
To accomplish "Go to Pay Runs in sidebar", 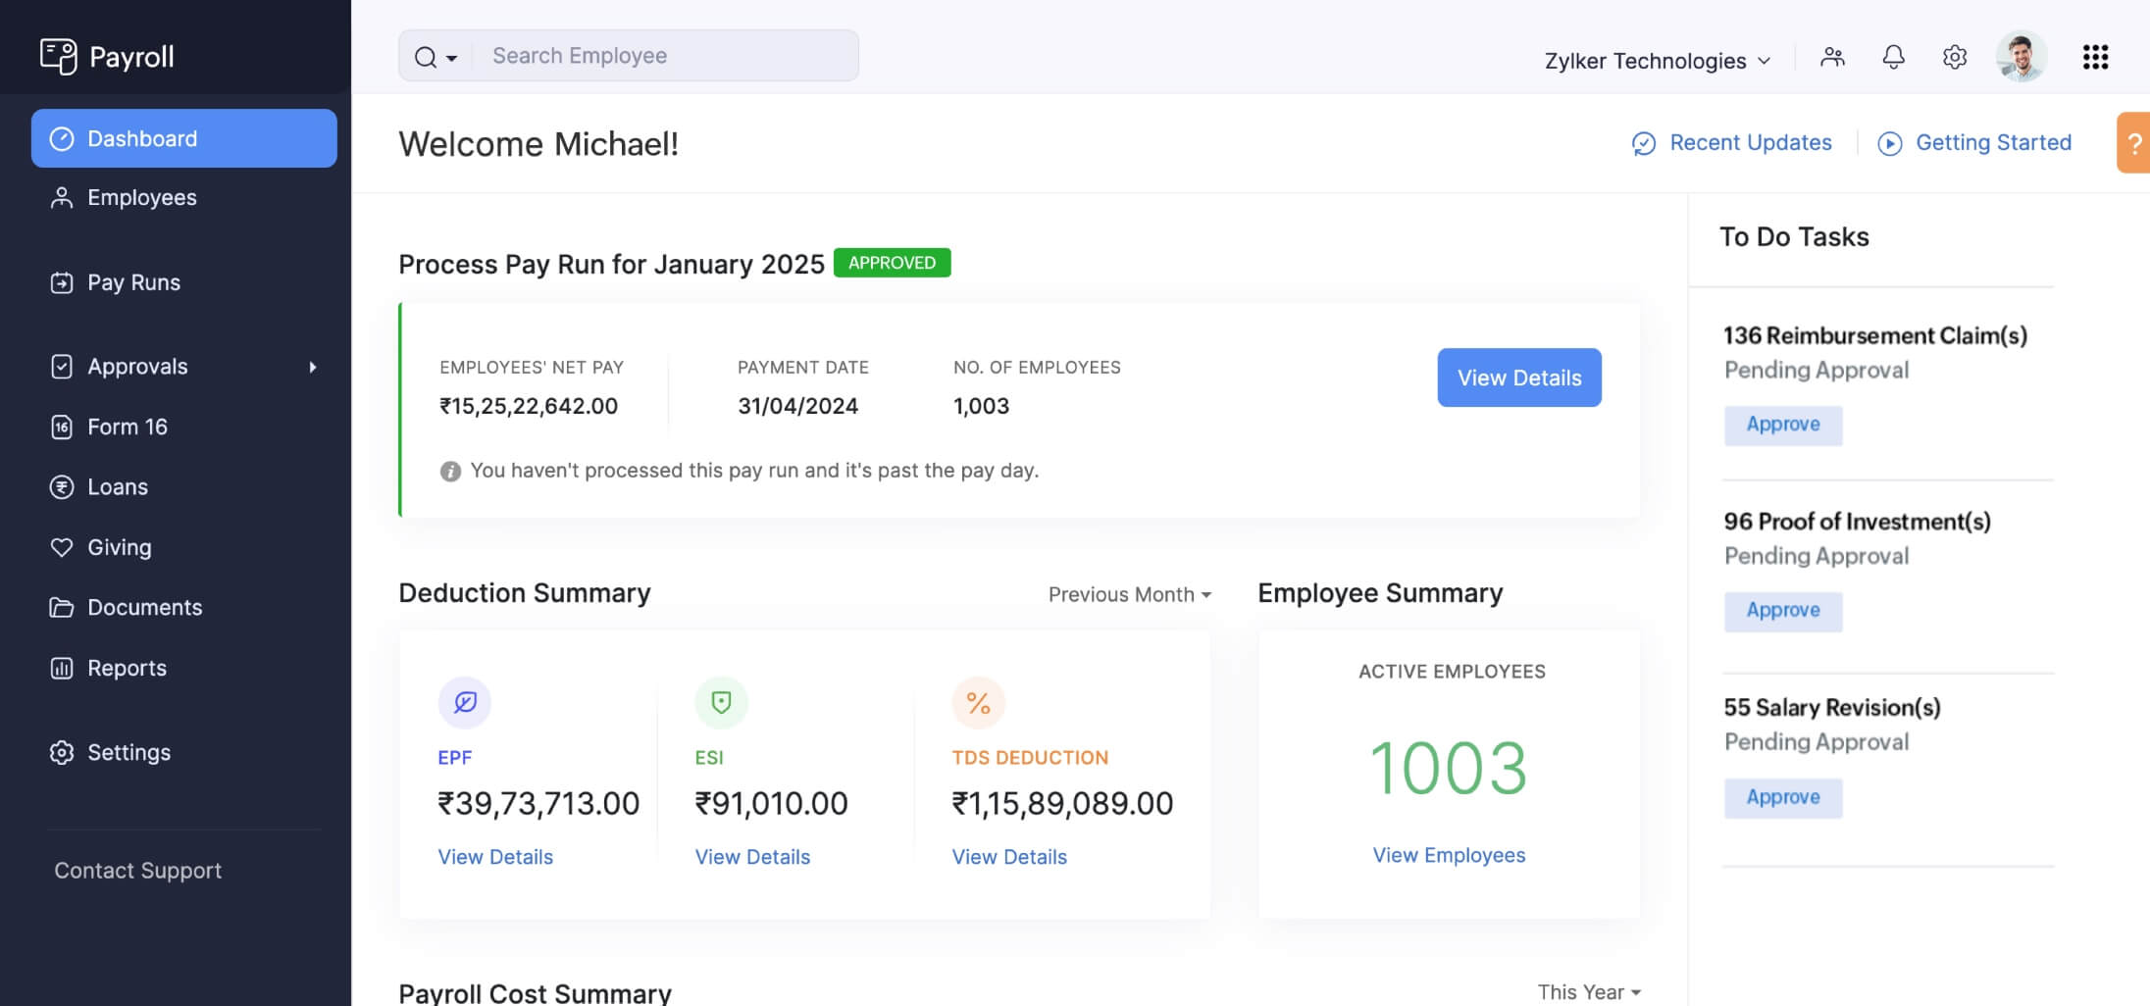I will [133, 282].
